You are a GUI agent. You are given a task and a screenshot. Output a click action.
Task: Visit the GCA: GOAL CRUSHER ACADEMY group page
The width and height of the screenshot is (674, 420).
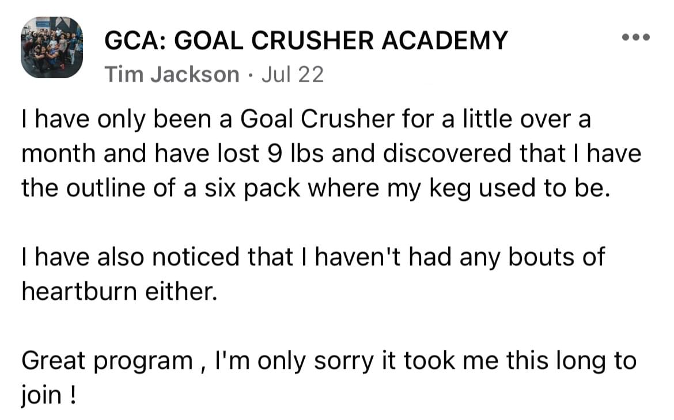pyautogui.click(x=306, y=40)
